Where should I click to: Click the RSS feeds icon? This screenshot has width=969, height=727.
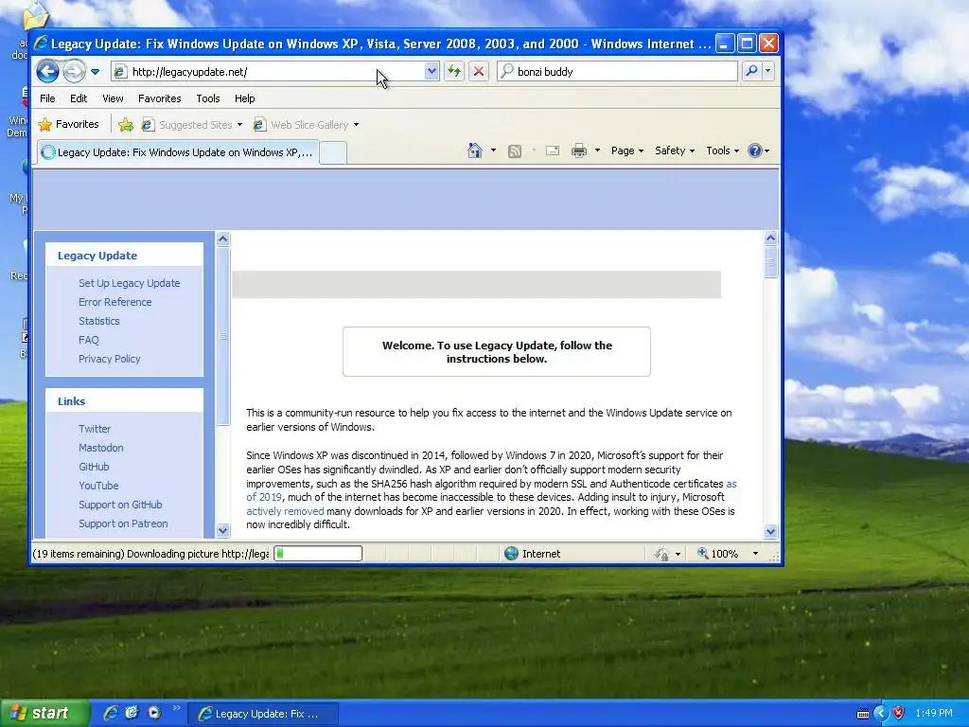pyautogui.click(x=514, y=151)
